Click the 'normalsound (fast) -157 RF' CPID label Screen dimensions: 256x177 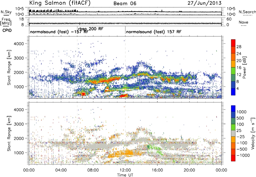click(59, 32)
